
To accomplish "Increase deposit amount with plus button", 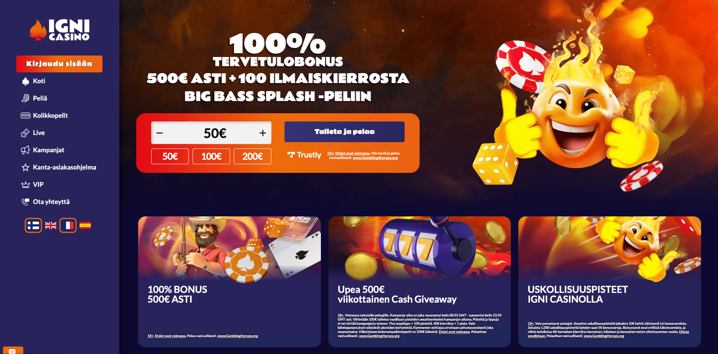I will pyautogui.click(x=263, y=133).
